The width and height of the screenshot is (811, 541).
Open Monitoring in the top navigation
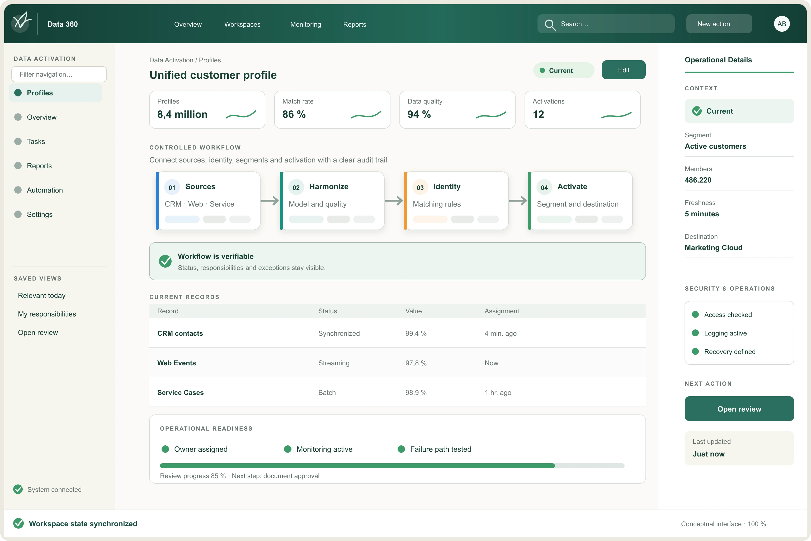[305, 24]
